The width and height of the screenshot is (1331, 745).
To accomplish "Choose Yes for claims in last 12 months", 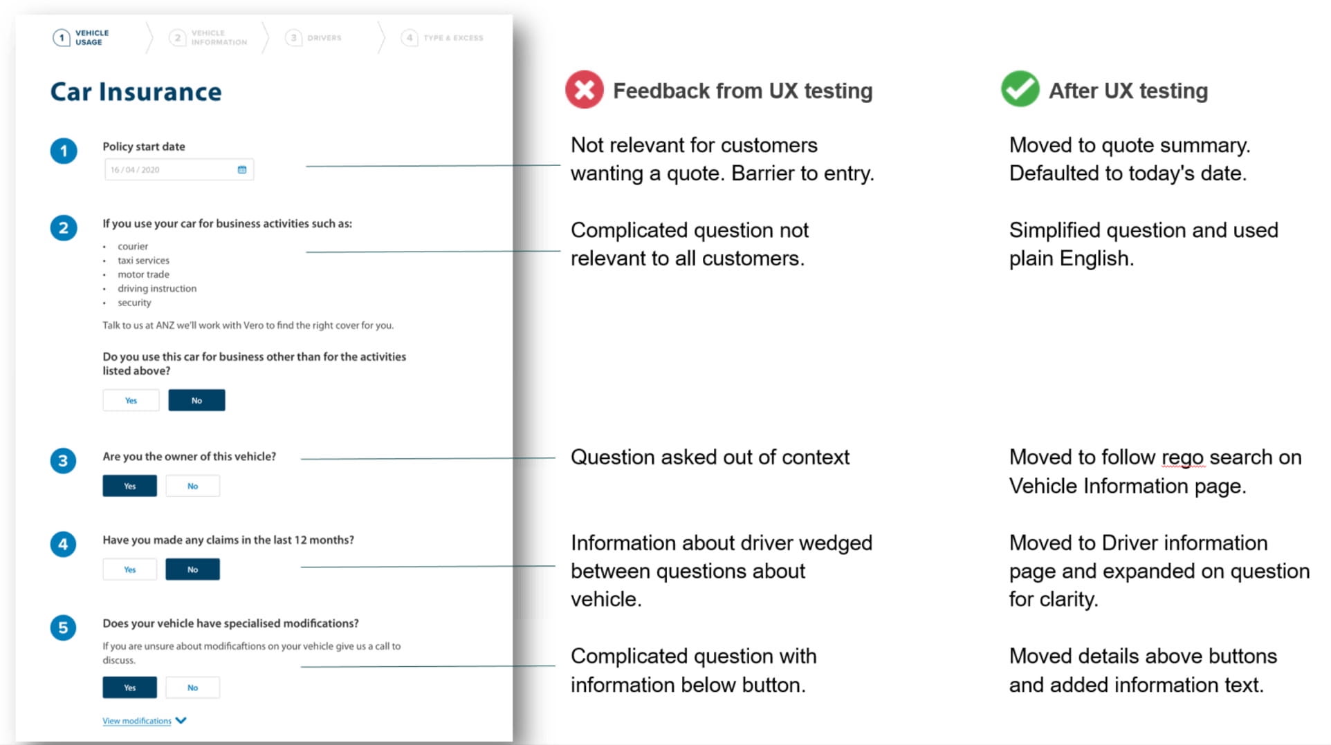I will point(129,569).
